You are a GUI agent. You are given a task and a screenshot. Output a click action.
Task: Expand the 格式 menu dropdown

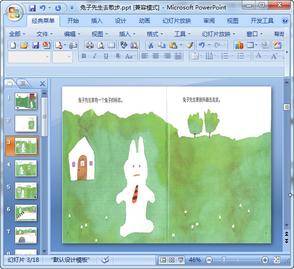[155, 34]
